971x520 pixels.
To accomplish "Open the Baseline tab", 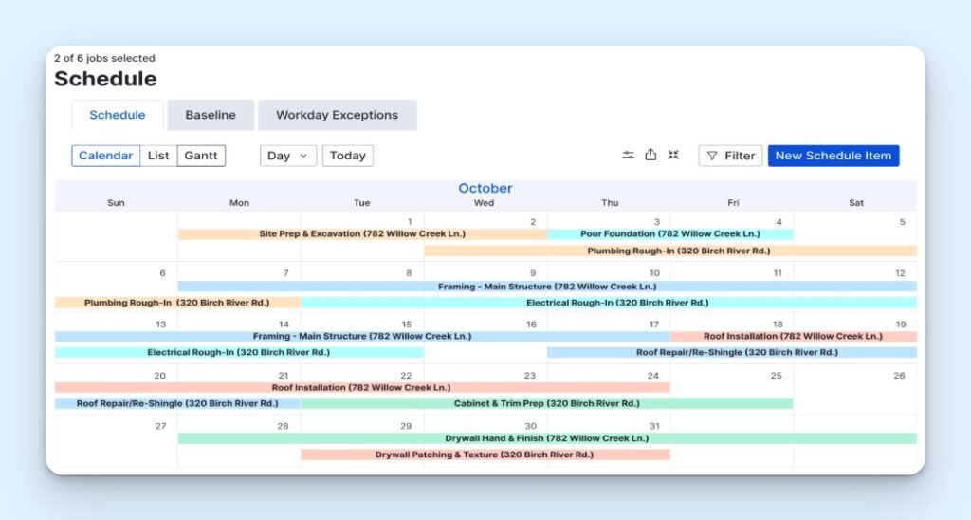I will coord(211,115).
